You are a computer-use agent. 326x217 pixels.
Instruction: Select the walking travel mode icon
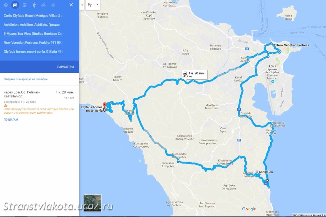click(x=34, y=5)
